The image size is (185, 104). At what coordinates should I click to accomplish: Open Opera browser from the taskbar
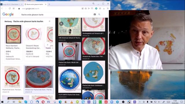(43, 102)
